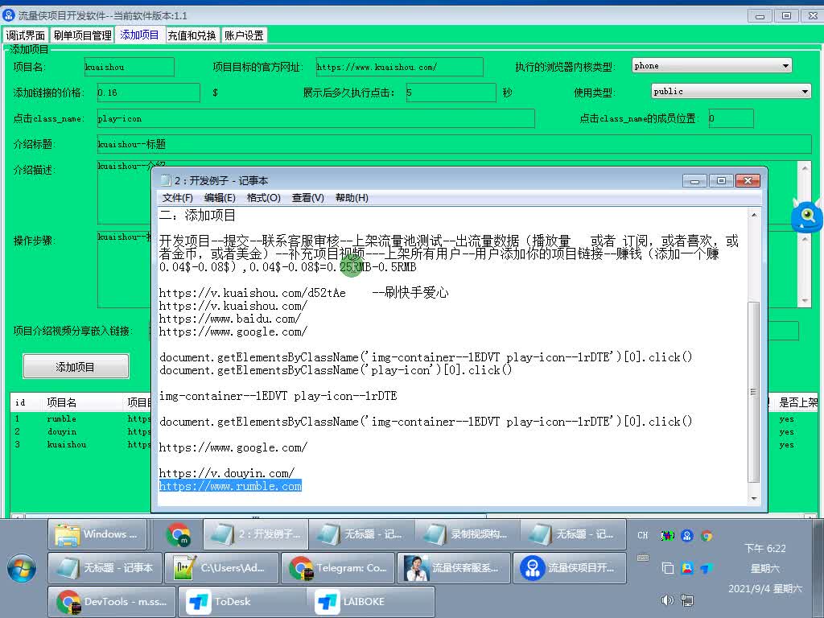This screenshot has width=824, height=618.
Task: Click the 流量侠 app title bar icon
Action: click(x=9, y=15)
